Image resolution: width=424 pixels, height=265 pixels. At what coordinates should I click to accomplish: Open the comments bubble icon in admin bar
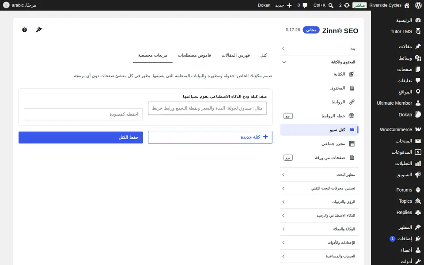(305, 5)
